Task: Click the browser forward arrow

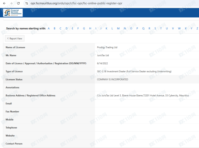Action: pos(11,3)
